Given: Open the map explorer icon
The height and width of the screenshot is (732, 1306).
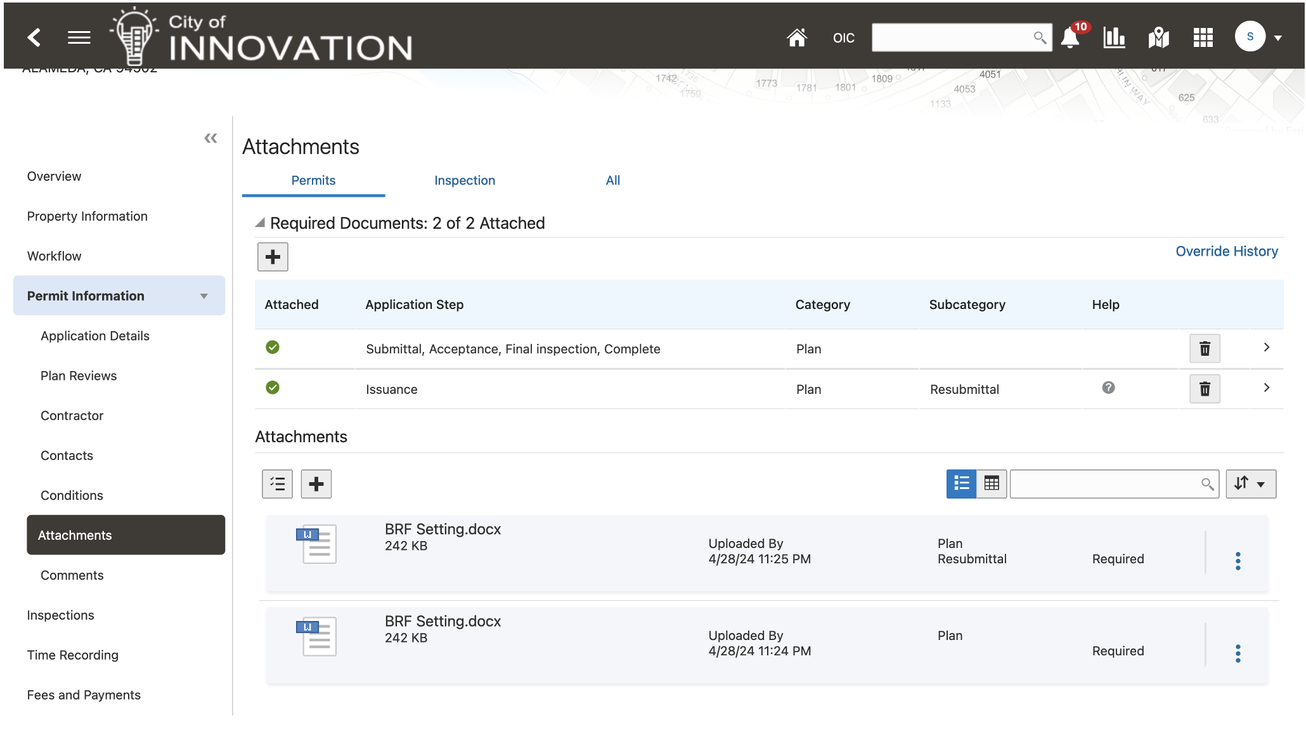Looking at the screenshot, I should coord(1159,37).
